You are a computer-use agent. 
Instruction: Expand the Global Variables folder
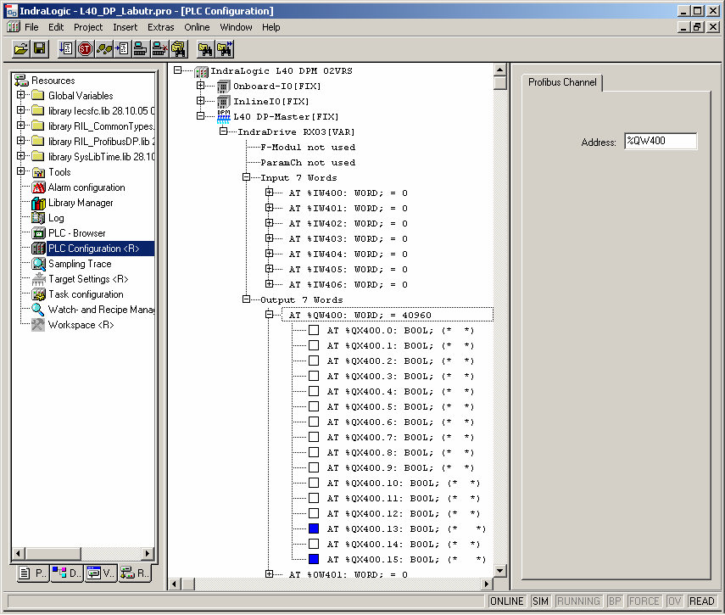(21, 95)
